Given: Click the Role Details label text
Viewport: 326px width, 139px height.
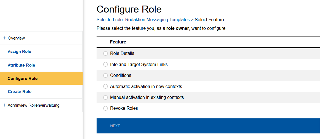Looking at the screenshot, I should (x=122, y=53).
